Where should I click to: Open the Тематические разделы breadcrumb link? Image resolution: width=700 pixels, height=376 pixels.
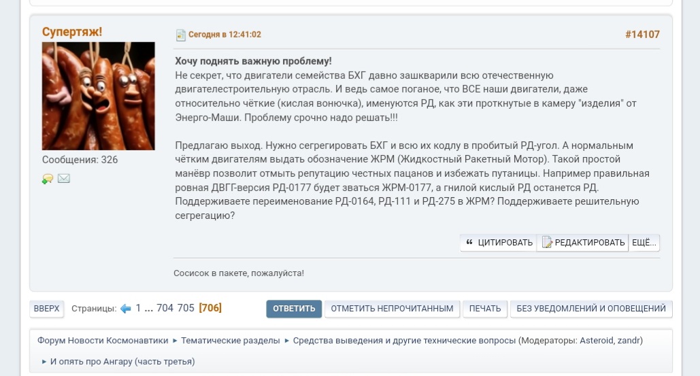[x=231, y=341]
